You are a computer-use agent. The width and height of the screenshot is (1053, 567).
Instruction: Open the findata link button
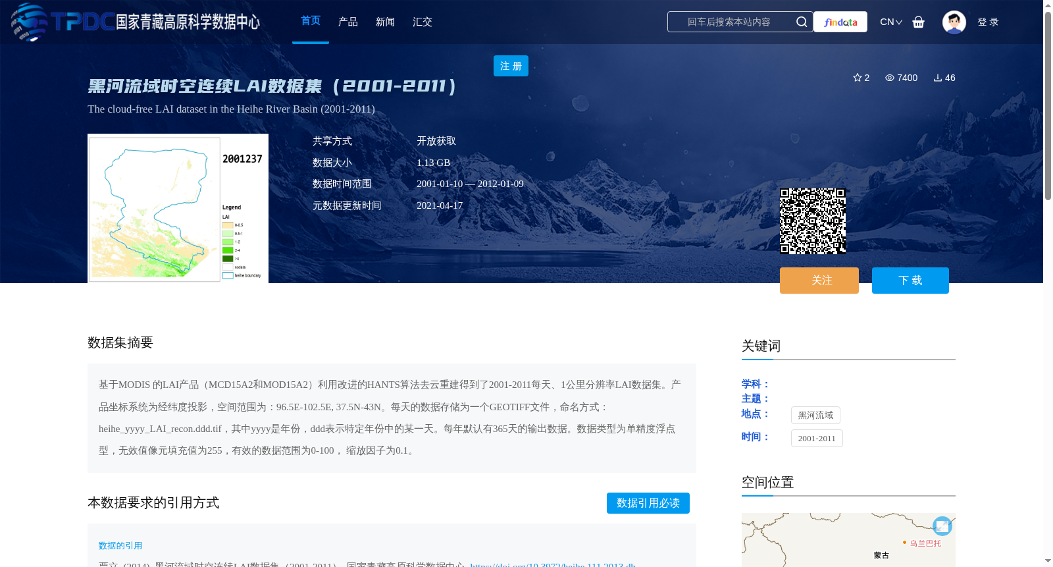840,22
